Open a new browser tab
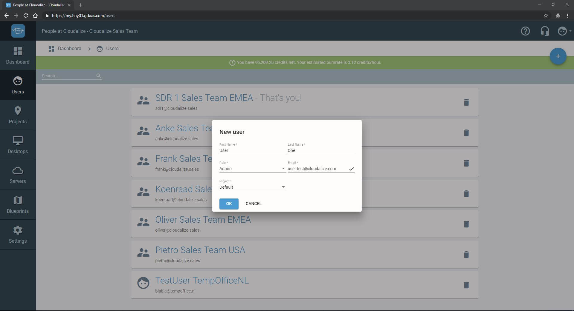The height and width of the screenshot is (311, 574). pyautogui.click(x=81, y=5)
